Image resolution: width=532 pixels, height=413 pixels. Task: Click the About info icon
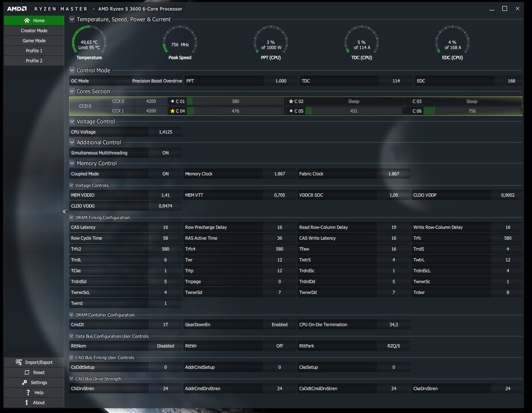pyautogui.click(x=26, y=403)
